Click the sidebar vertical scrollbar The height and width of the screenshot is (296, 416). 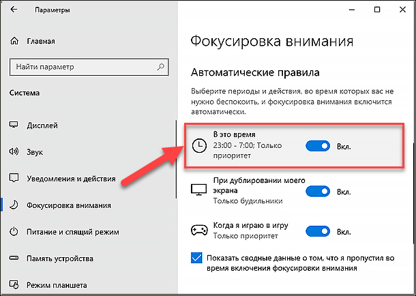point(176,159)
